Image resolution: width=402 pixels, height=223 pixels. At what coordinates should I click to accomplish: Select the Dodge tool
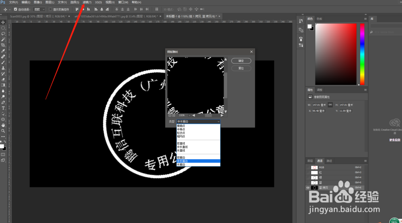click(x=3, y=96)
